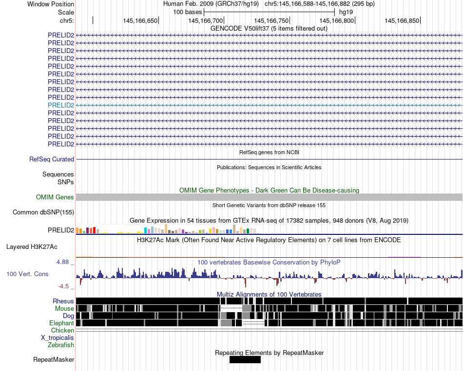Open Gene Expression in 54 tissues GTEx title
Viewport: 463px width, 371px height.
(269, 220)
